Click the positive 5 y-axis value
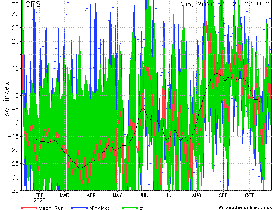Viewport: 272px width, 210px height. point(17,82)
